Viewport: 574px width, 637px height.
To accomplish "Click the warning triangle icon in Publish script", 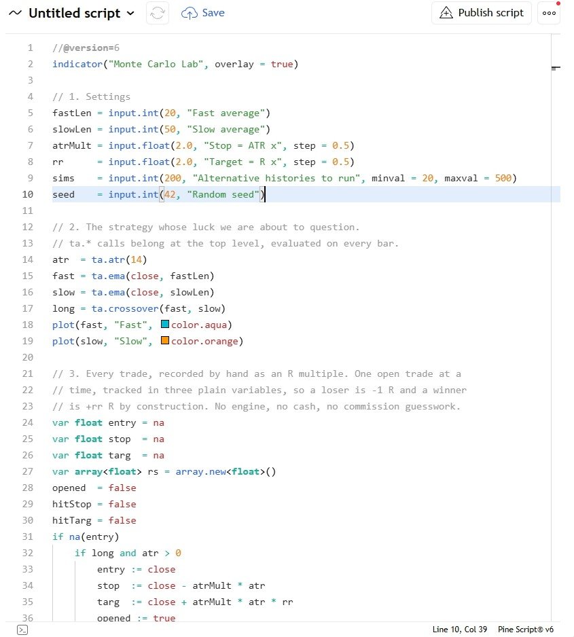I will click(446, 13).
